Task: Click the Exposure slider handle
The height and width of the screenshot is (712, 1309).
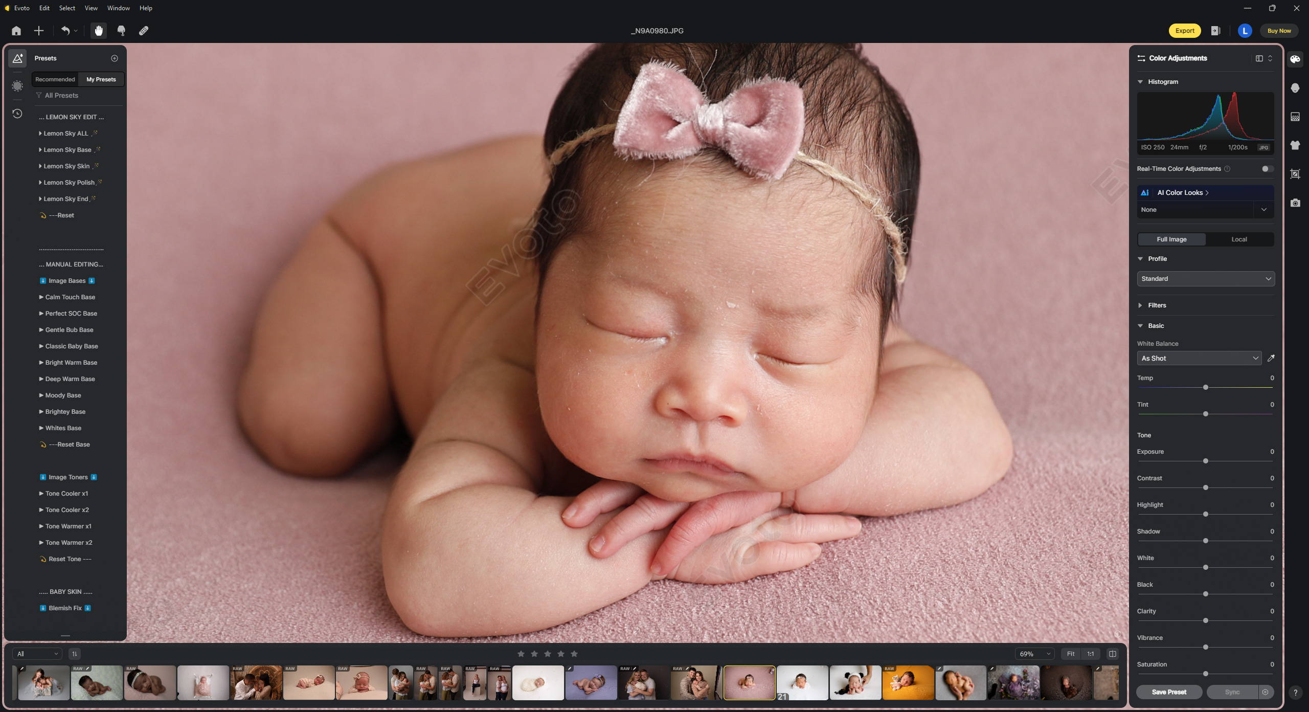Action: click(1206, 461)
